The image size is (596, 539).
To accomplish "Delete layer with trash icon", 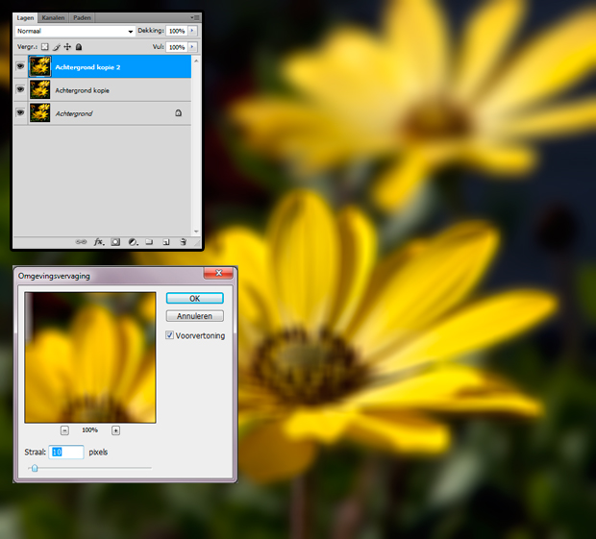I will [184, 242].
